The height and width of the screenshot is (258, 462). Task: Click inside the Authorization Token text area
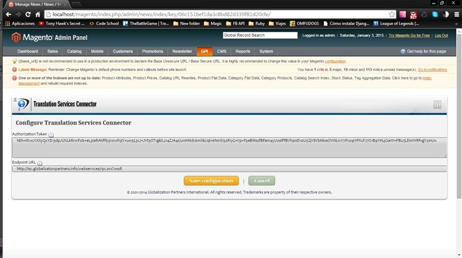(x=229, y=148)
